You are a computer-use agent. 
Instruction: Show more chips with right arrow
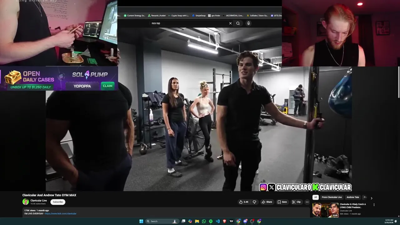372,198
